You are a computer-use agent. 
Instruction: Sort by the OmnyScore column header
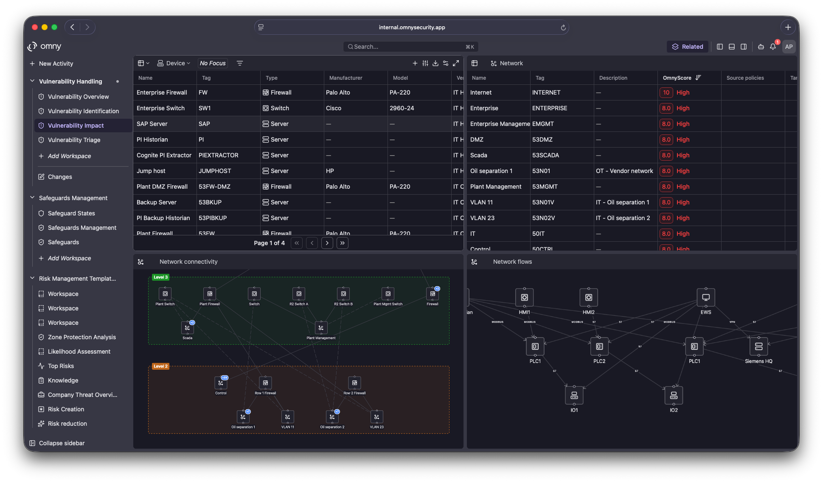pyautogui.click(x=677, y=78)
